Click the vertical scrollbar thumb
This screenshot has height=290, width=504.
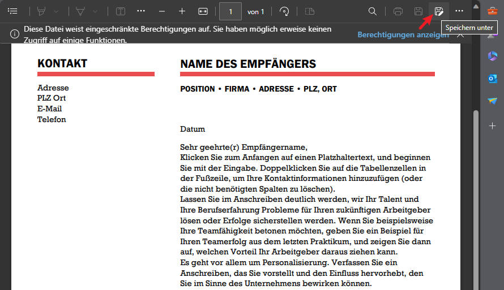click(476, 200)
